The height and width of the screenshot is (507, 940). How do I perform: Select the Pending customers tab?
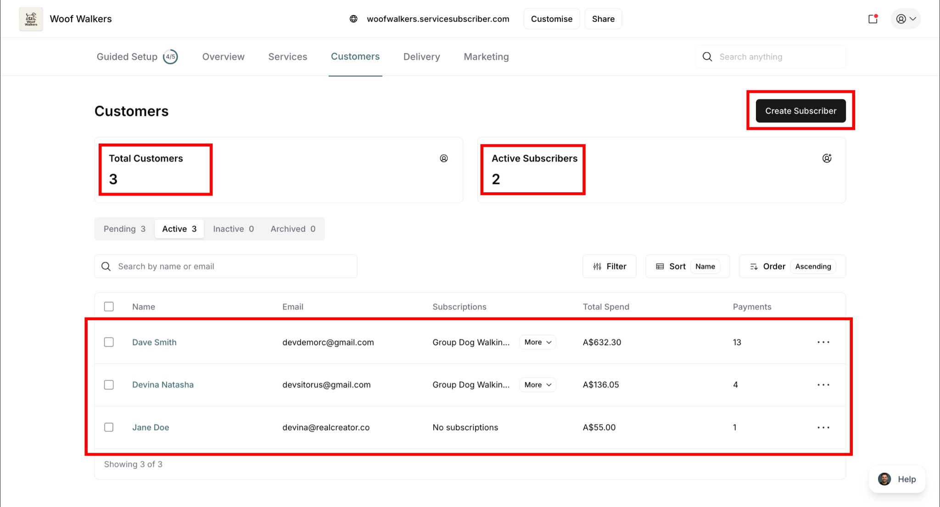(124, 229)
